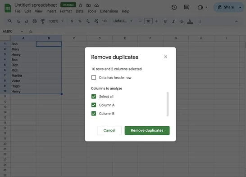Open the Help menu

126,11
